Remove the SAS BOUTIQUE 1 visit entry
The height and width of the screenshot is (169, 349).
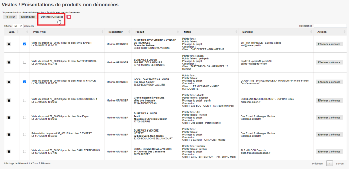(9, 101)
